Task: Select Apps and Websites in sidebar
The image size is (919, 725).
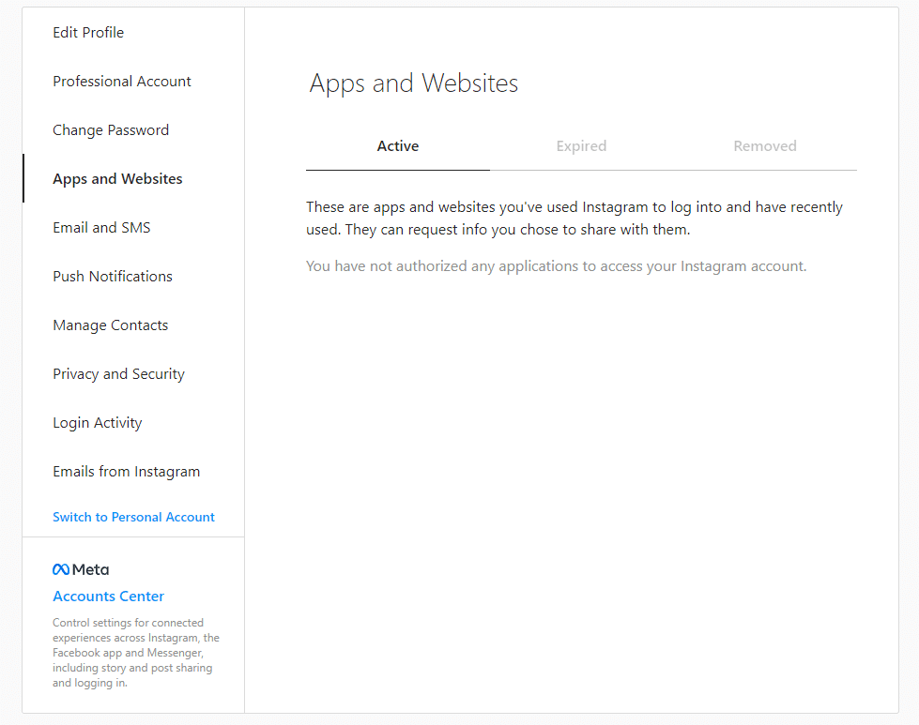Action: coord(116,178)
